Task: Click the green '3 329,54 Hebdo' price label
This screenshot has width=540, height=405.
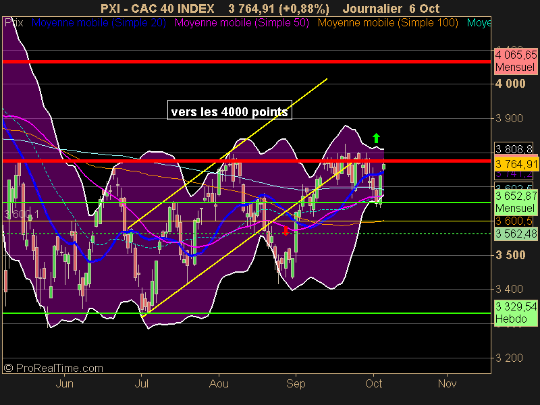Action: coord(516,313)
